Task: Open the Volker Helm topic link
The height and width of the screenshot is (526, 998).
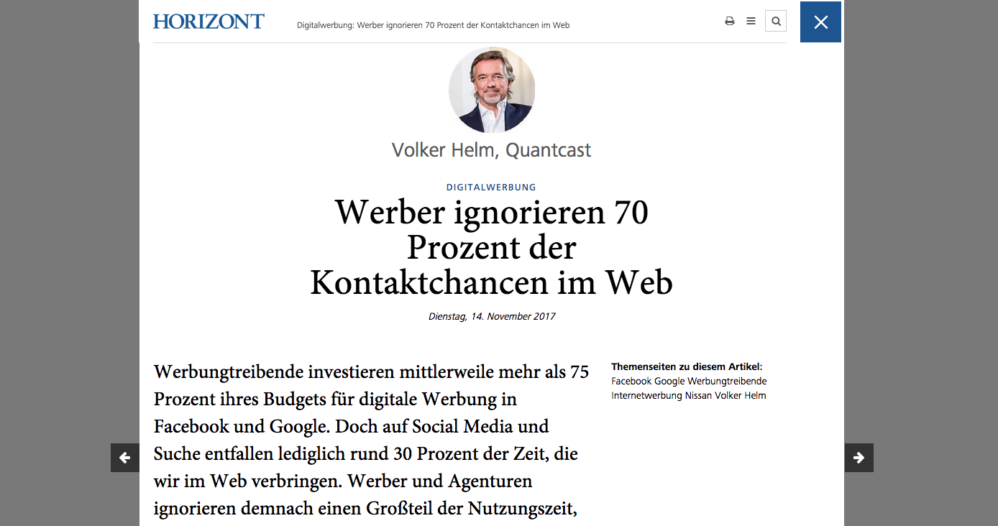Action: tap(740, 396)
